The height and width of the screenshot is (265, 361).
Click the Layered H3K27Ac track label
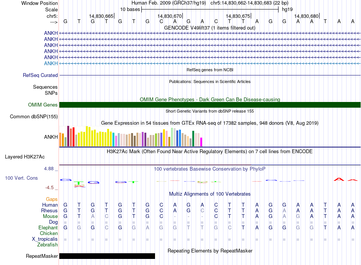coord(25,157)
